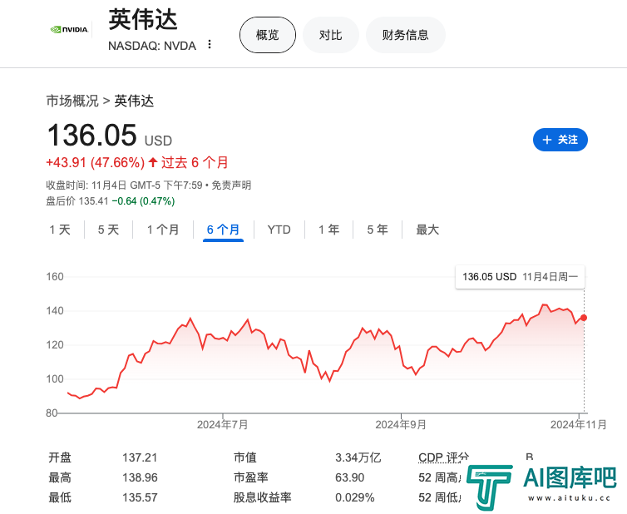Viewport: 627px width, 514px height.
Task: Click the 盘后价 135.41 after-hours line
Action: pos(111,200)
